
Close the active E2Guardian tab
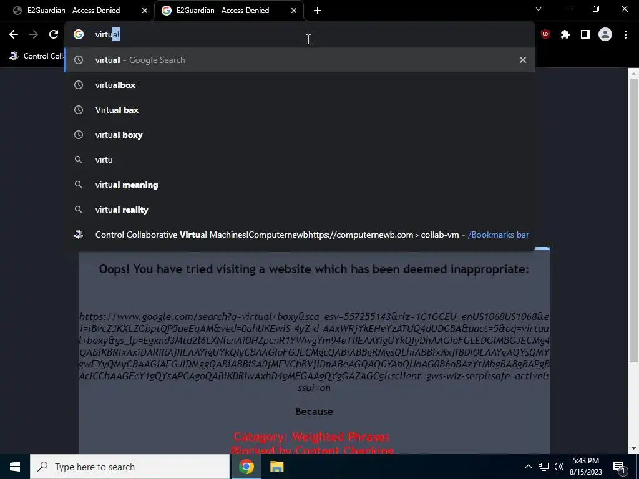coord(294,11)
